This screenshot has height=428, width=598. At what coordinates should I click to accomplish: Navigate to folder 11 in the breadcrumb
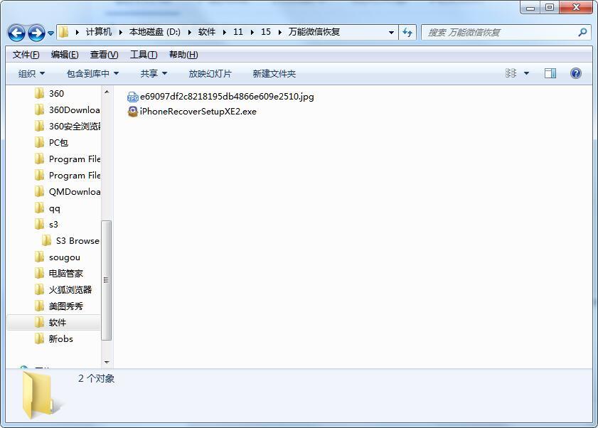point(238,32)
